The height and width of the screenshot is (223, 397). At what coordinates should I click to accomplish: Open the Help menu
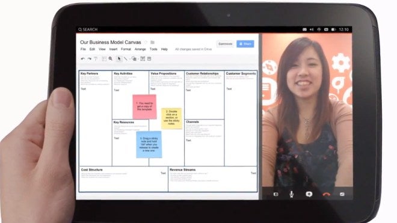click(x=164, y=49)
